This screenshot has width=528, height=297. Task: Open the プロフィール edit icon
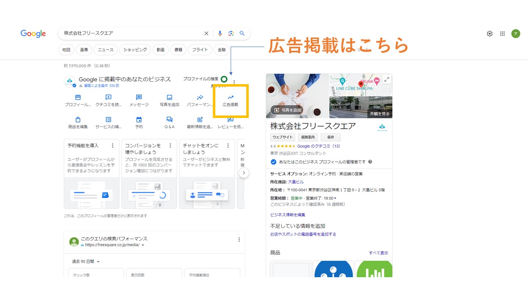click(78, 97)
